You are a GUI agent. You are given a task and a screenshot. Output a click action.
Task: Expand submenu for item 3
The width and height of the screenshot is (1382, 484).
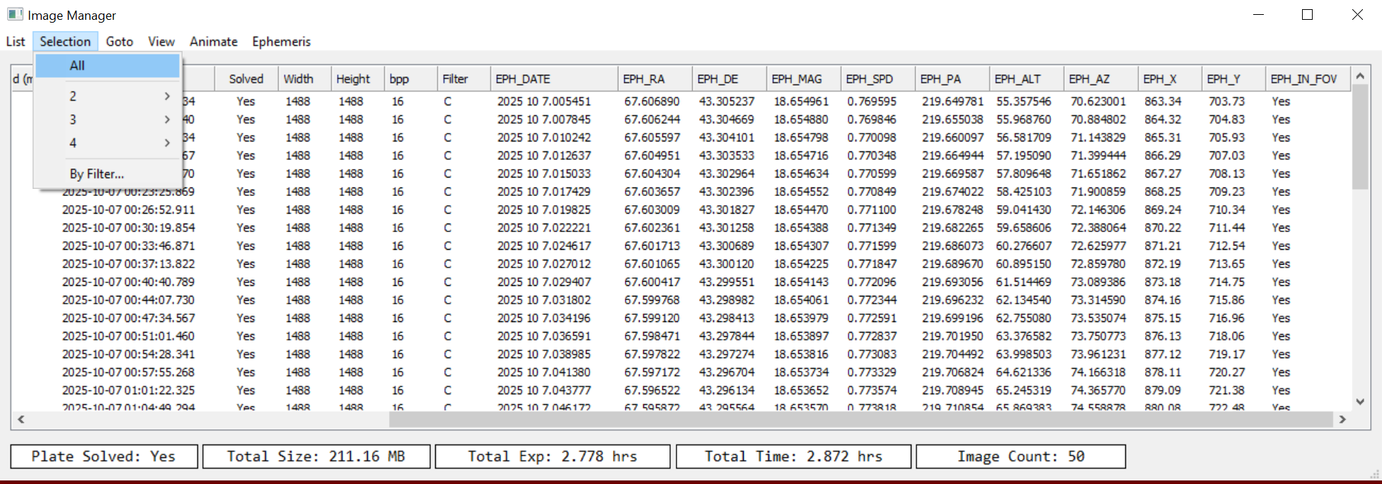pos(108,120)
